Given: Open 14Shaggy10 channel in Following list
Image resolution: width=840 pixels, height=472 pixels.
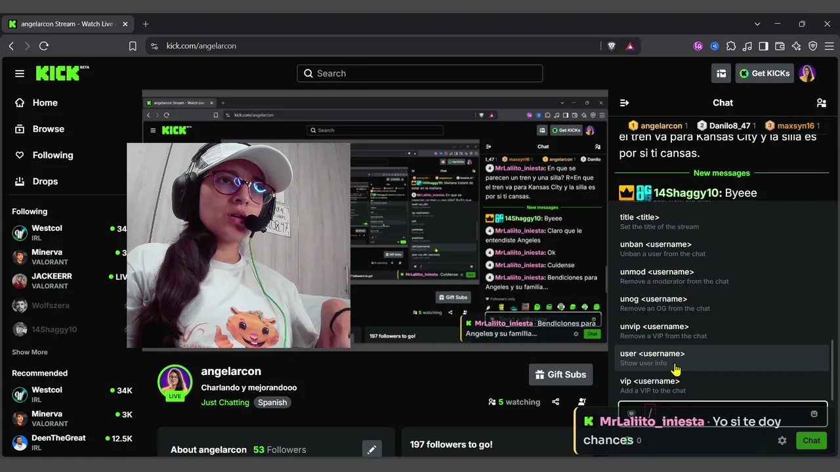Looking at the screenshot, I should pyautogui.click(x=70, y=330).
